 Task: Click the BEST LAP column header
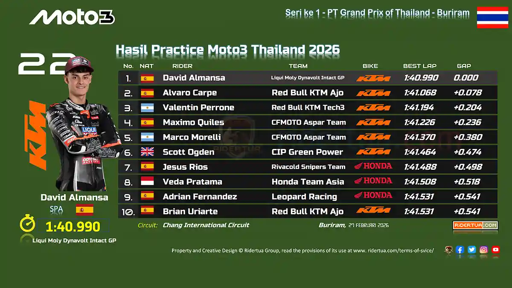point(419,66)
